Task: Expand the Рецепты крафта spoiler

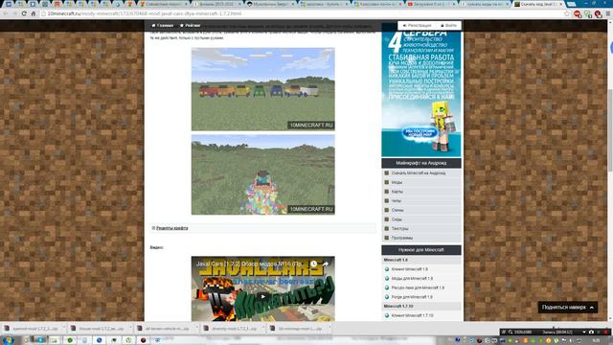Action: (172, 228)
